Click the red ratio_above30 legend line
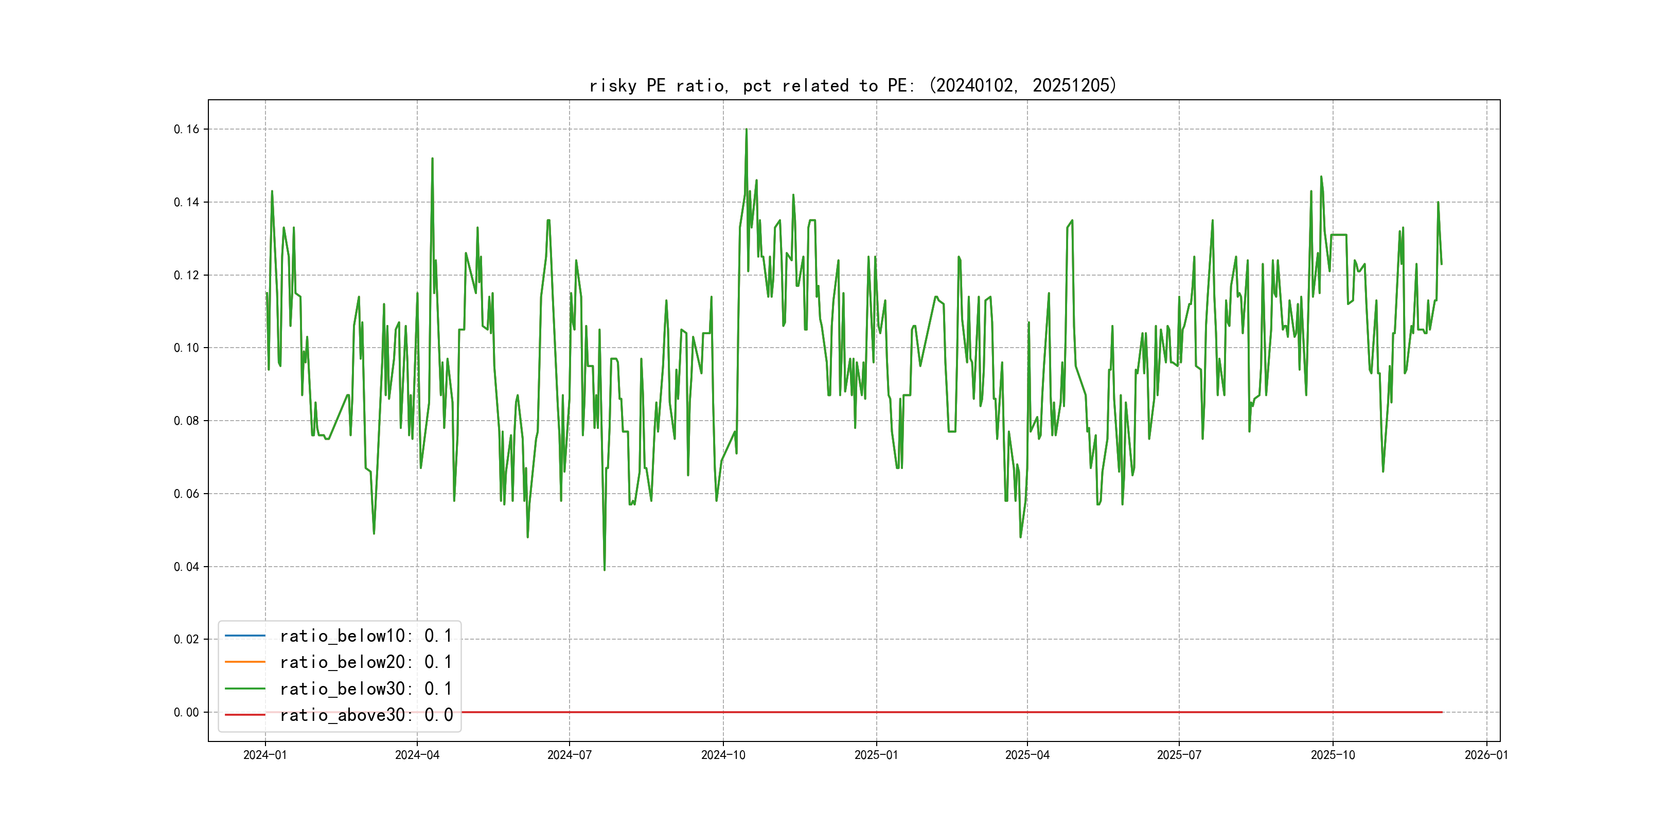This screenshot has height=833, width=1667. pos(244,715)
